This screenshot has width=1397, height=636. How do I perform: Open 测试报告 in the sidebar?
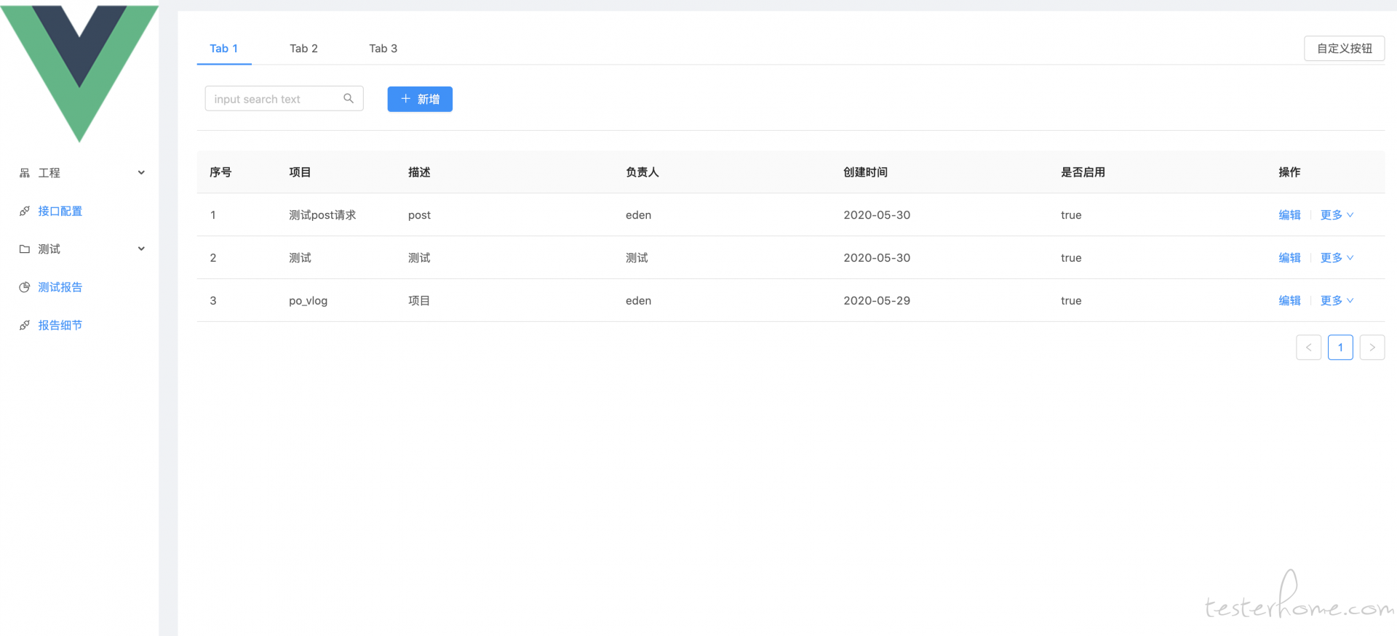(60, 287)
